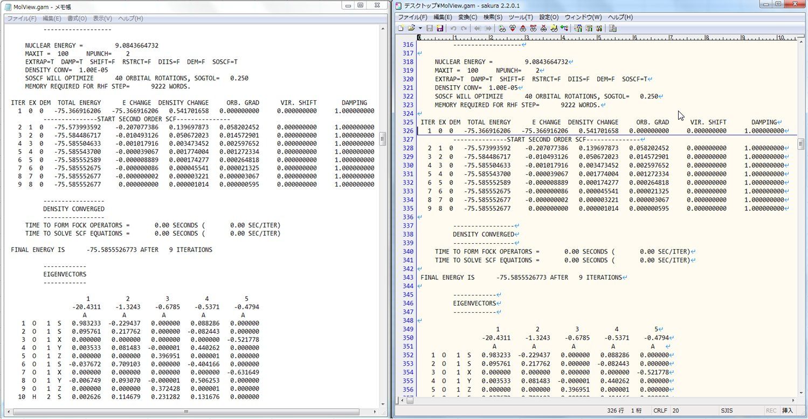Open 検索(S) menu in sakura editor

(493, 17)
